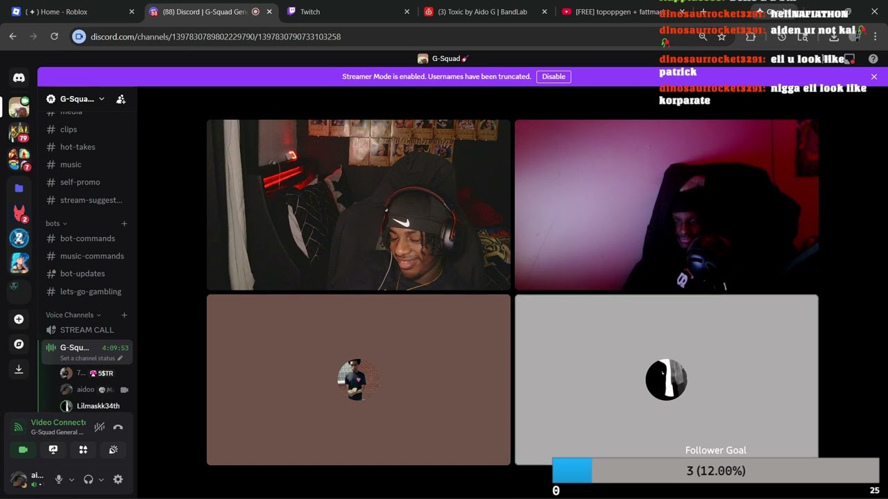Open the red server icon with 2 badge
This screenshot has width=888, height=499.
[x=19, y=213]
